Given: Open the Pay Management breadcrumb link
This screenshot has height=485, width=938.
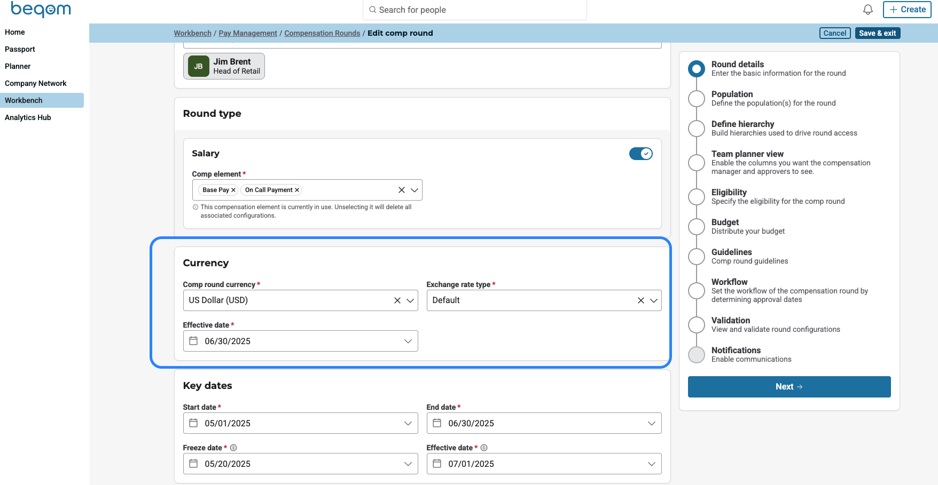Looking at the screenshot, I should point(248,33).
